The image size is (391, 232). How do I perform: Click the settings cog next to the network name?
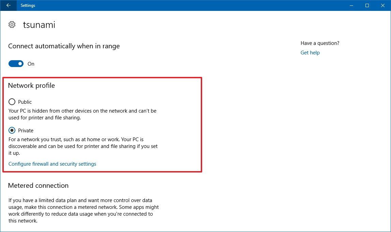click(x=12, y=24)
